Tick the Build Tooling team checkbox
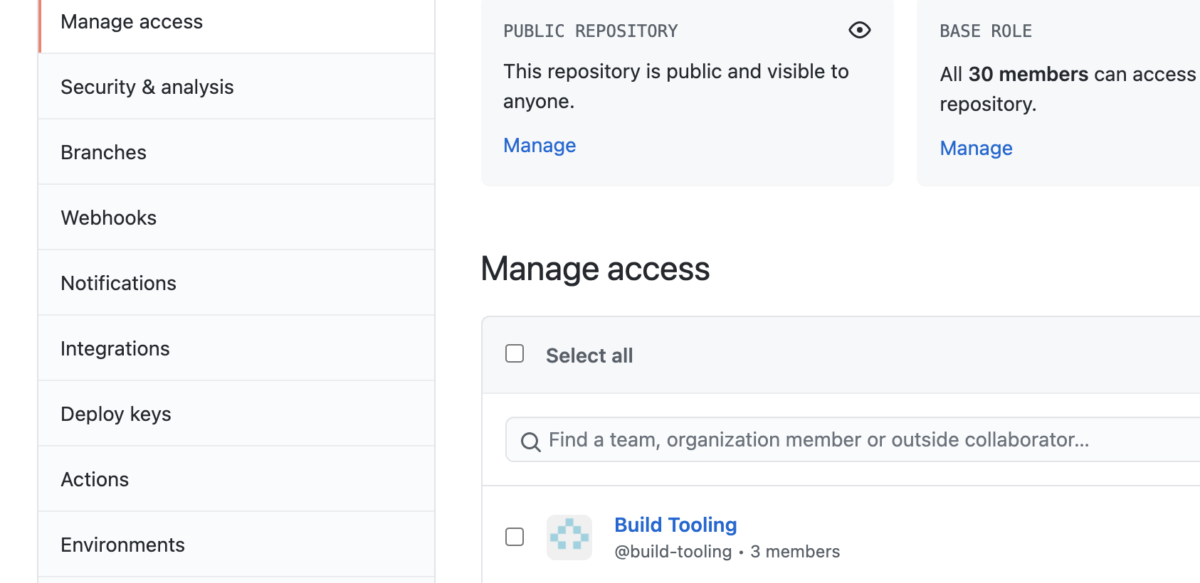 pos(515,537)
